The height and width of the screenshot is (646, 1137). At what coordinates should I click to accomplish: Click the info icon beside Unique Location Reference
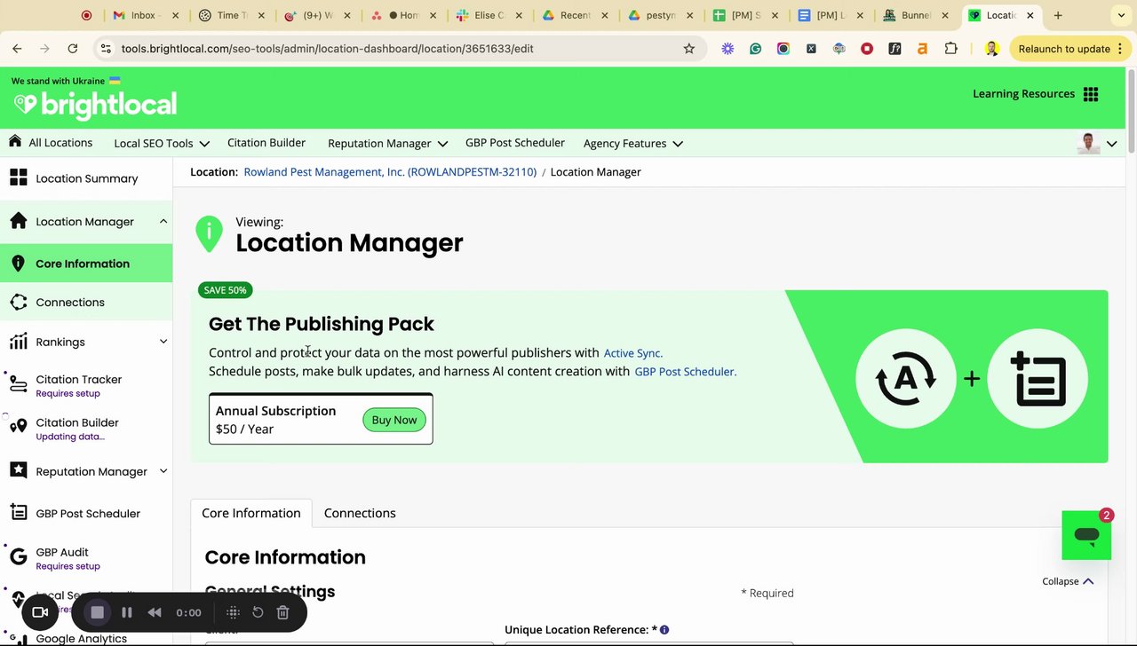click(664, 630)
